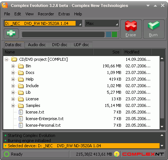
Task: Open the Max burn speed dropdown
Action: 117,25
